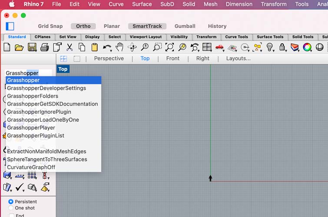Click the four viewports layout icon
Viewport: 328px width, 217px height.
[x=207, y=47]
